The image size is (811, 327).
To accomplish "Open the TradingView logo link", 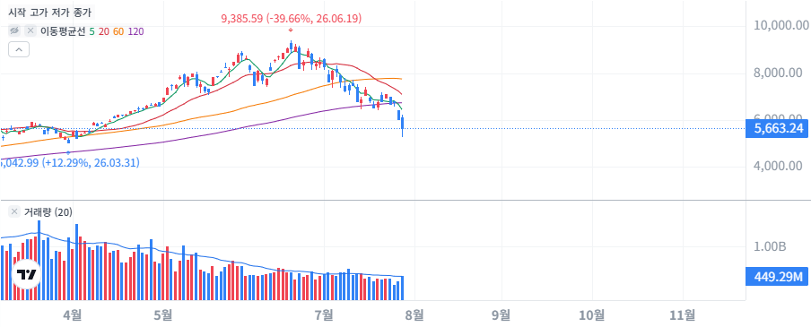I will click(27, 275).
